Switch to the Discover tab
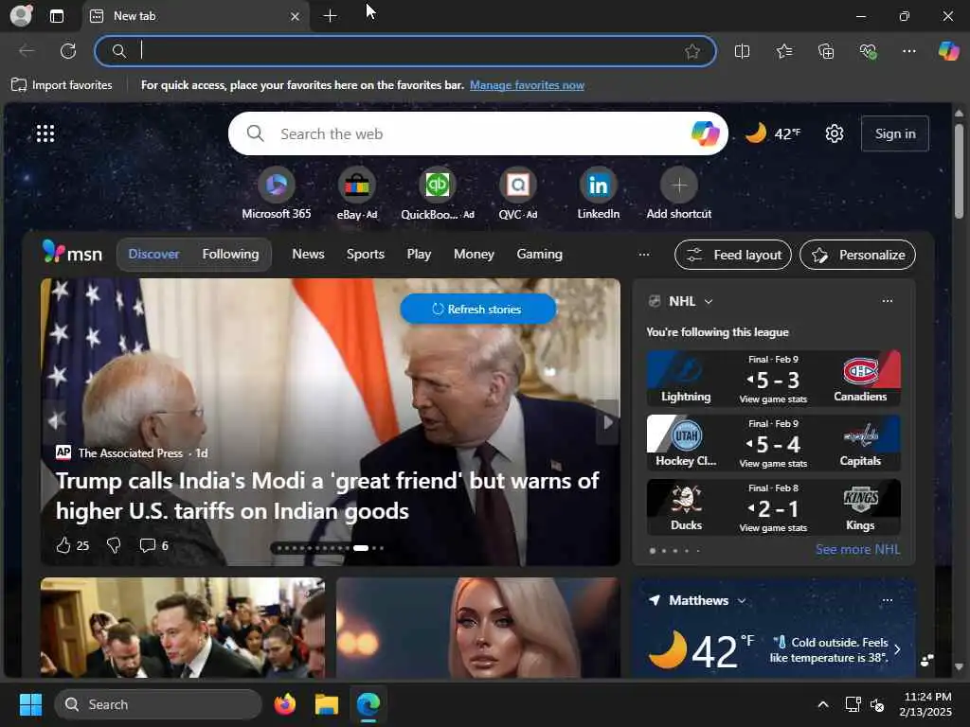The image size is (970, 727). pyautogui.click(x=153, y=254)
